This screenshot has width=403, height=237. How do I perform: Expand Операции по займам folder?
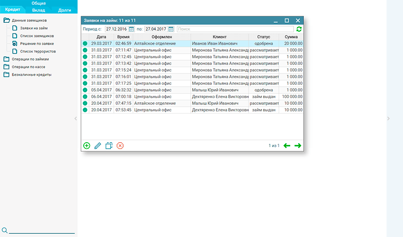click(x=7, y=59)
